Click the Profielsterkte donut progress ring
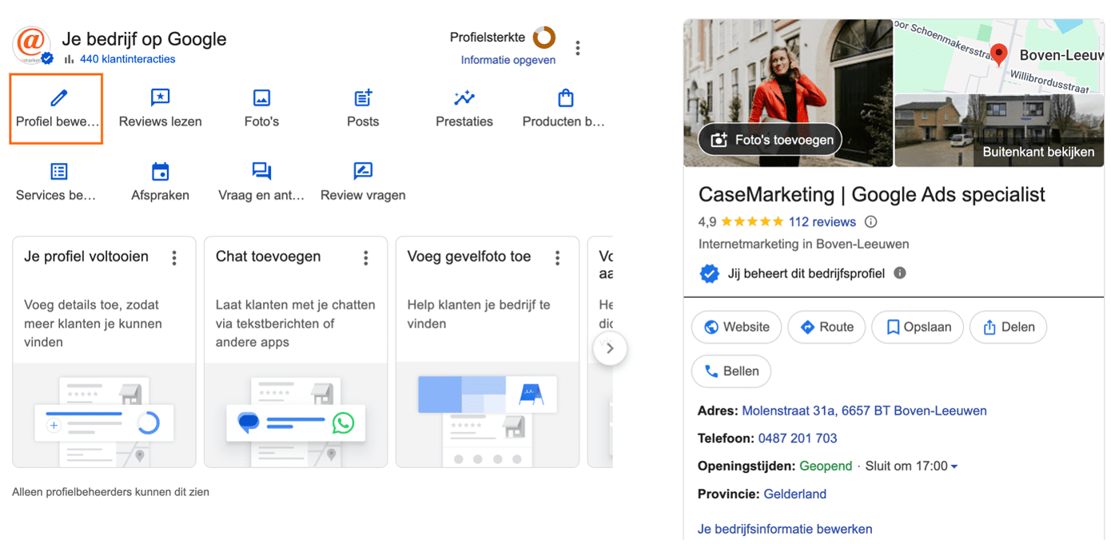1111x544 pixels. point(544,38)
